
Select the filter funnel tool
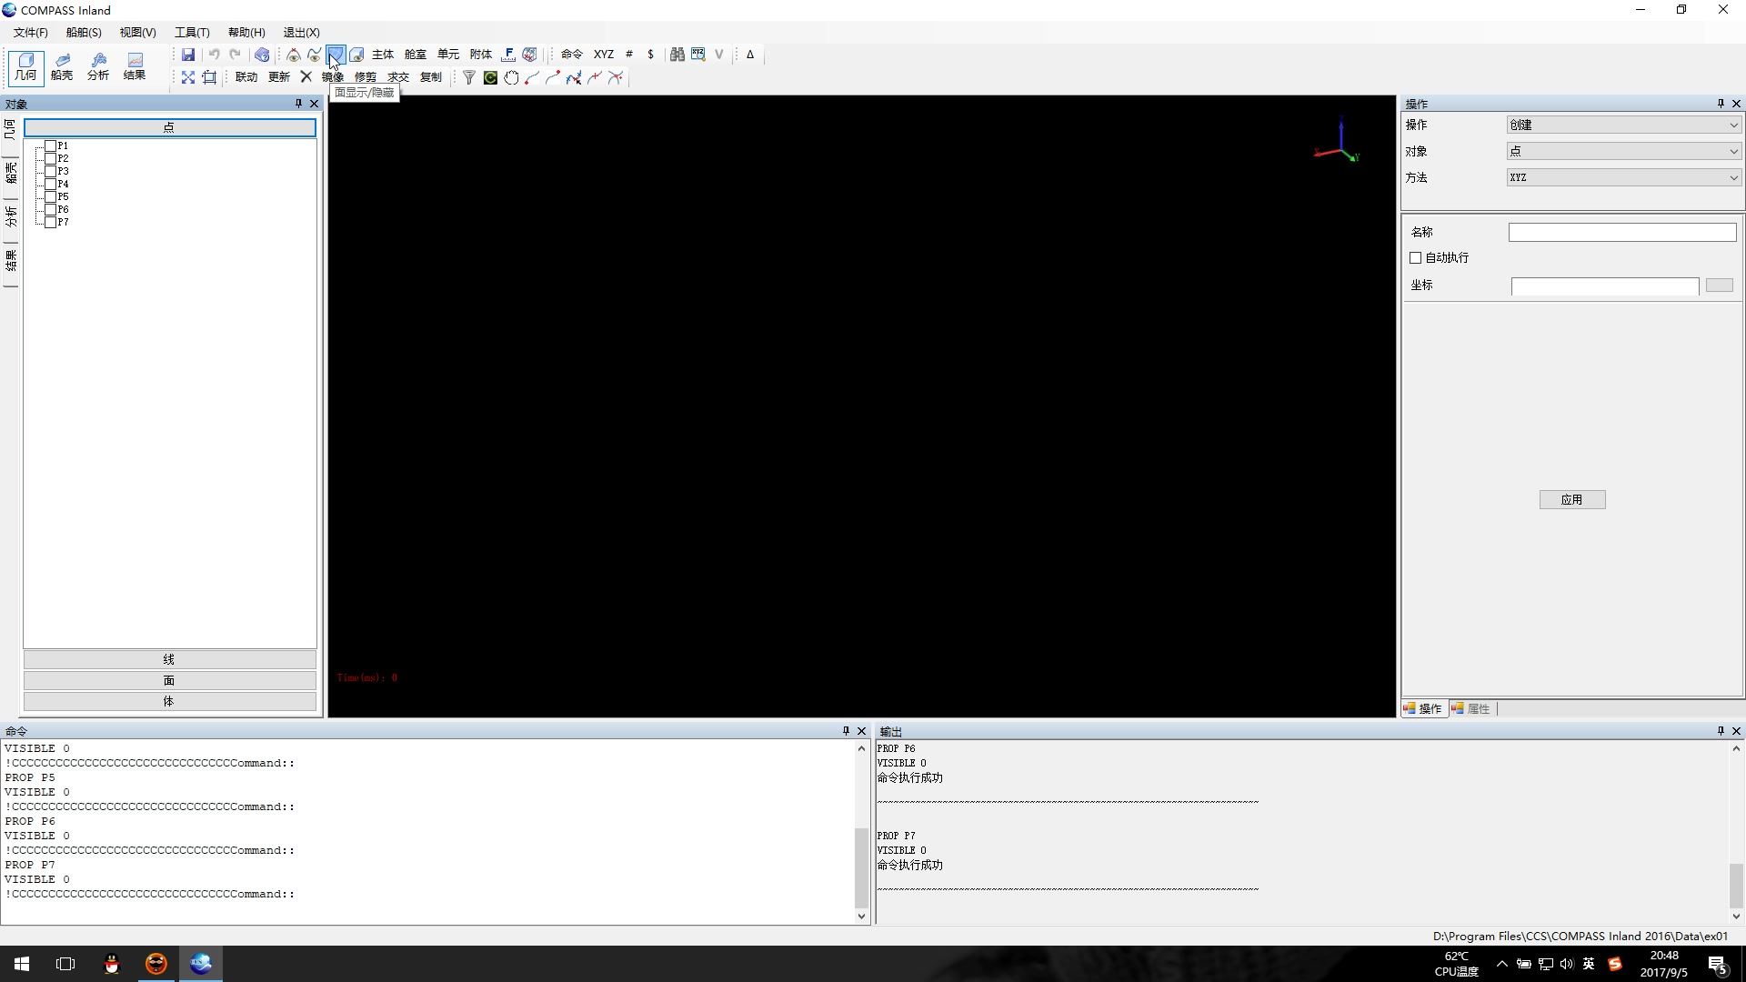coord(468,77)
